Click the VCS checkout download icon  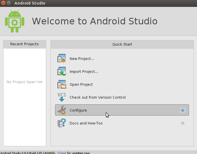[62, 97]
